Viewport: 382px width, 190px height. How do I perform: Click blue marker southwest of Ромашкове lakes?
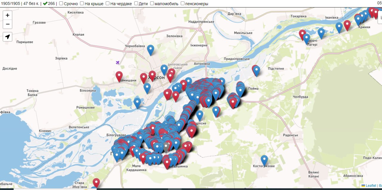pos(137,103)
